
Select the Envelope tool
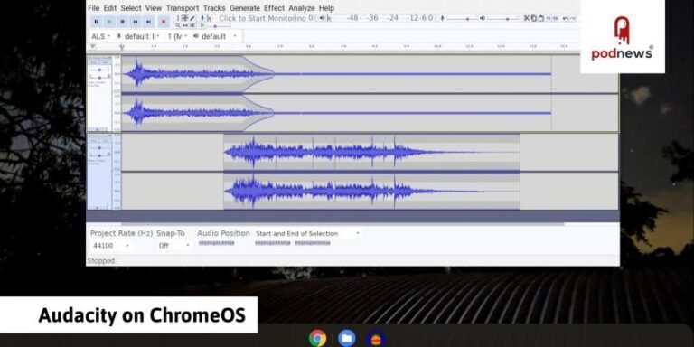[184, 18]
